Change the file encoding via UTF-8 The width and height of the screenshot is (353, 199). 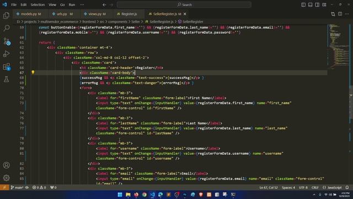(303, 187)
